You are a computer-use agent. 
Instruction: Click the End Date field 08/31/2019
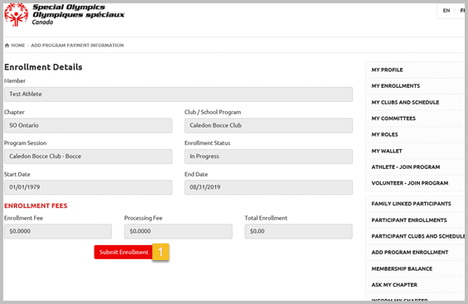pyautogui.click(x=268, y=187)
